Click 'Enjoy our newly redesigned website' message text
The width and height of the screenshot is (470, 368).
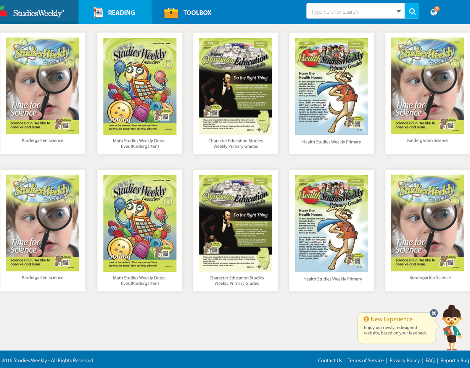coord(396,330)
